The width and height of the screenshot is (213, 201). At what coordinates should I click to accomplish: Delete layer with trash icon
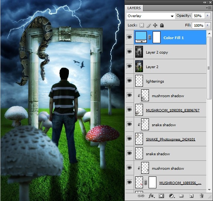click(201, 196)
